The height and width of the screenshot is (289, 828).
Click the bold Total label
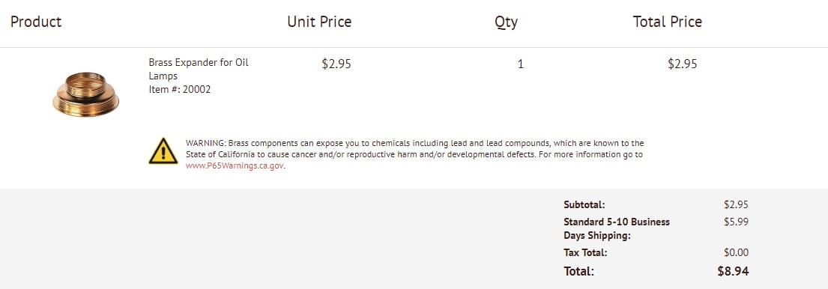(x=578, y=271)
